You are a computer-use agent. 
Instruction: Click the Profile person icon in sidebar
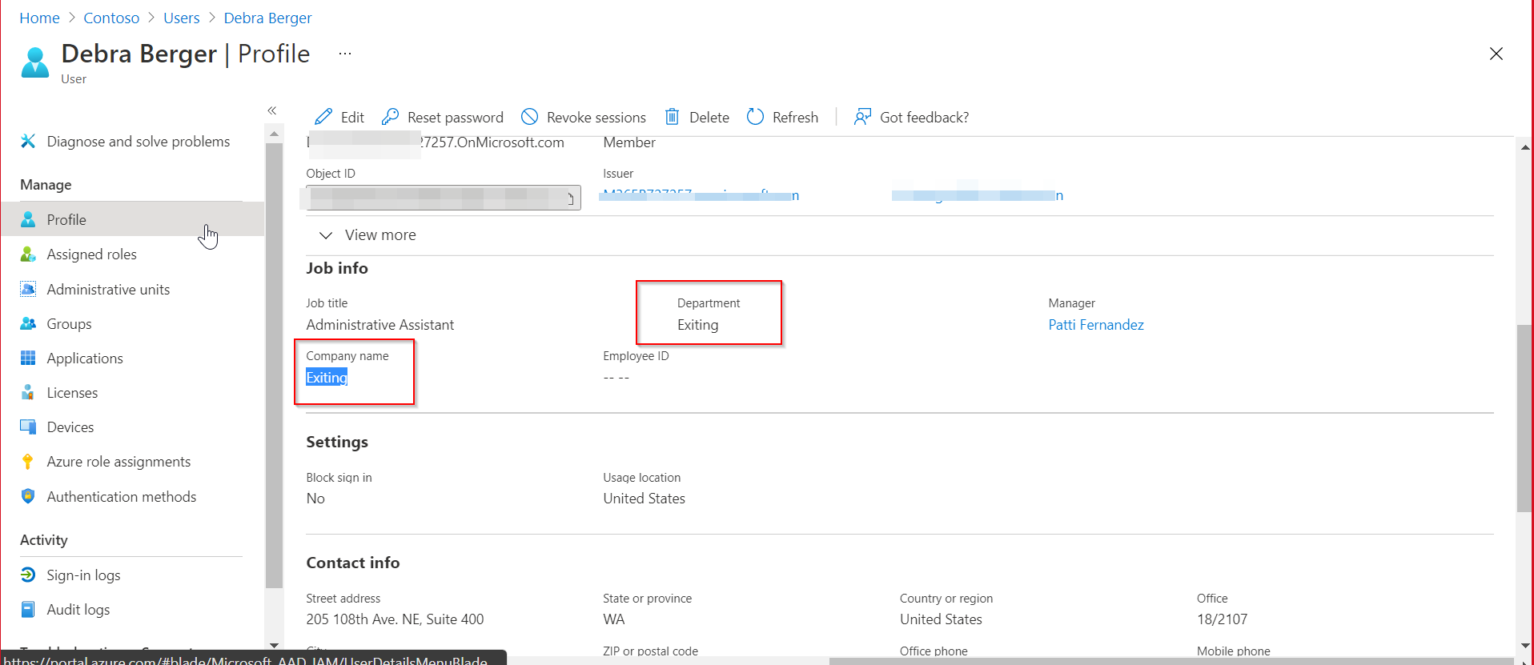28,219
